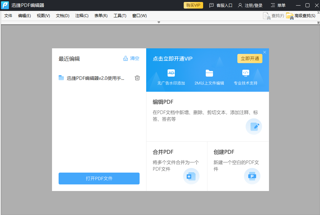Click 清空 to clear recent files
The image size is (320, 215).
[131, 59]
